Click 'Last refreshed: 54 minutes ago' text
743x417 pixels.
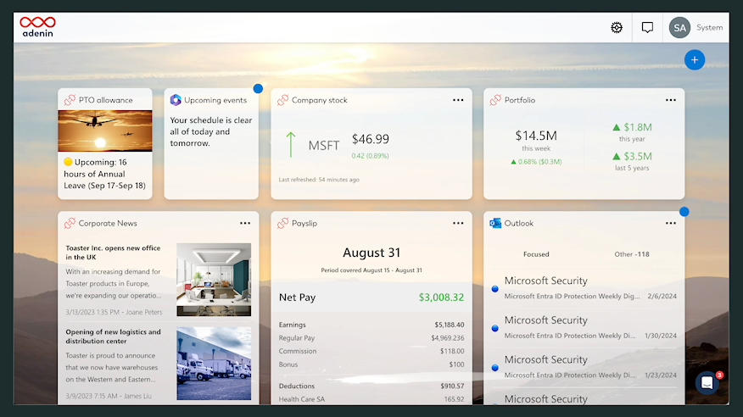coord(319,180)
